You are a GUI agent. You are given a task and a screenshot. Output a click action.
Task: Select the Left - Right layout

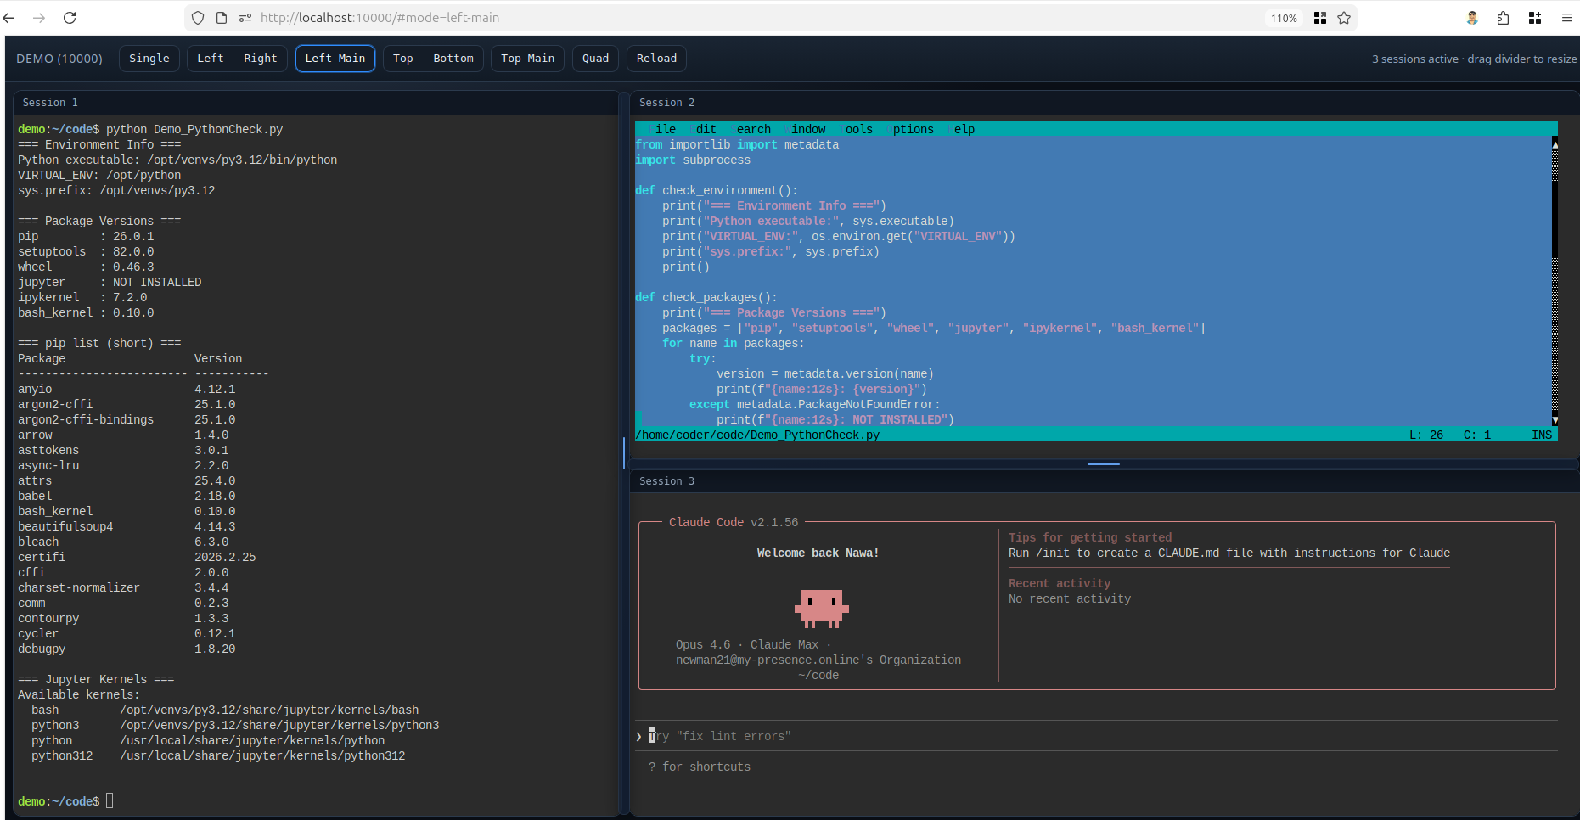[237, 59]
